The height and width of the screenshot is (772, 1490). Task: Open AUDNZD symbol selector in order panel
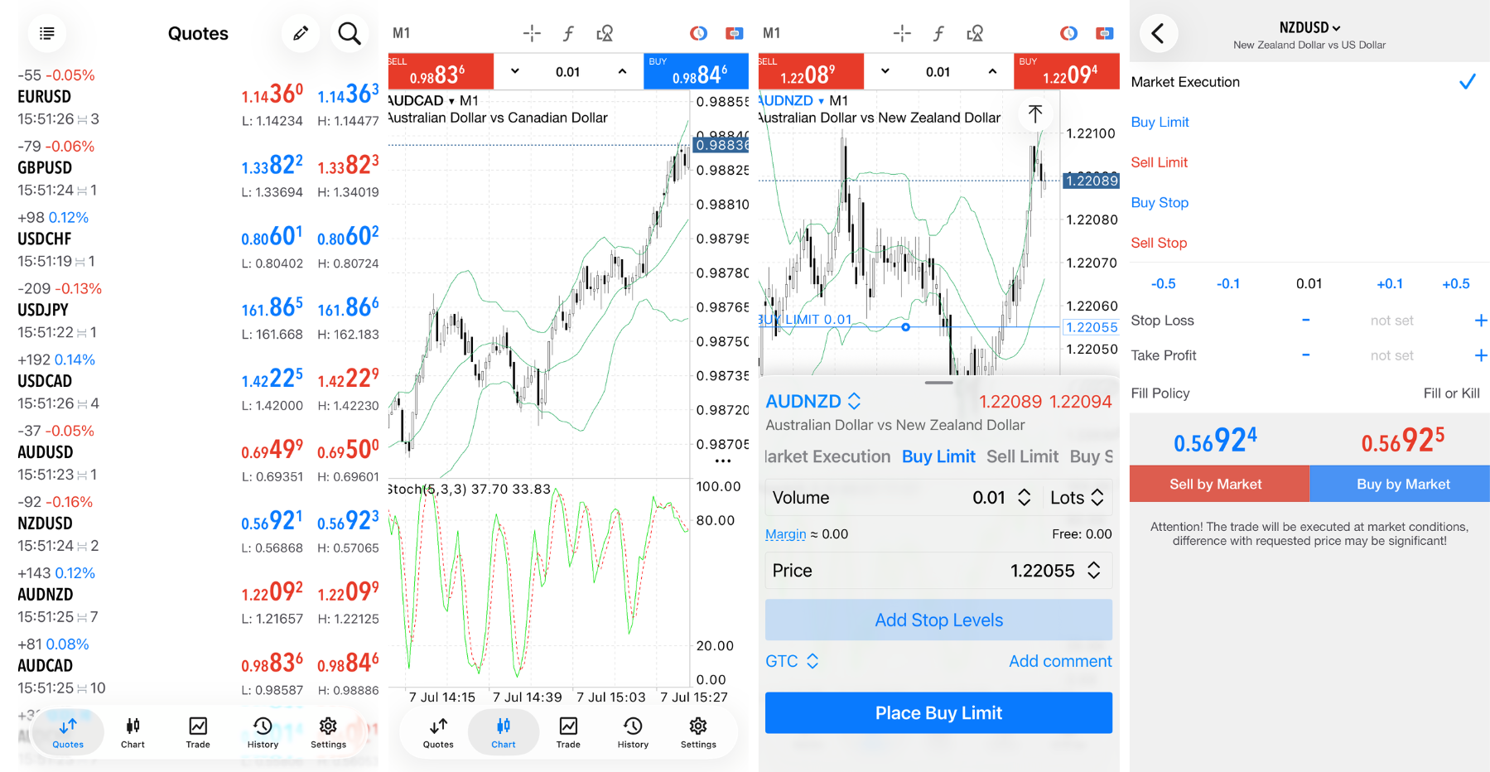(x=813, y=401)
